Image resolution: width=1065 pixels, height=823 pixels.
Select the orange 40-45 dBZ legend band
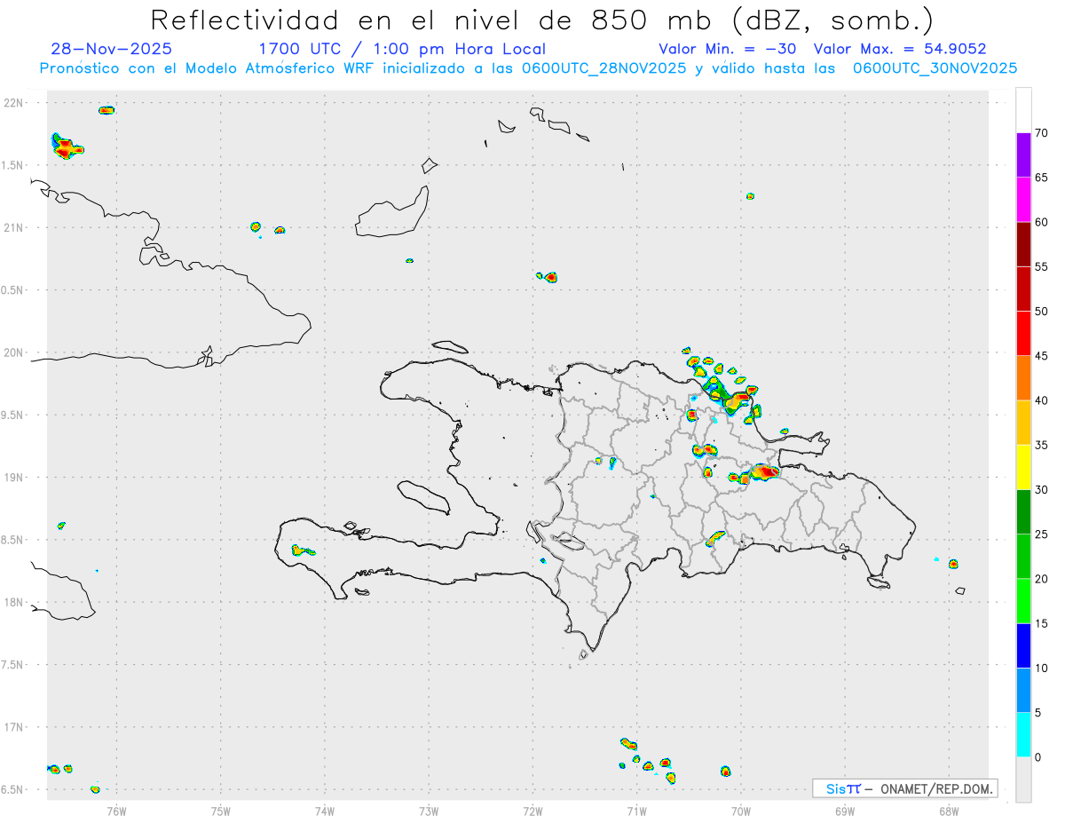[1023, 378]
